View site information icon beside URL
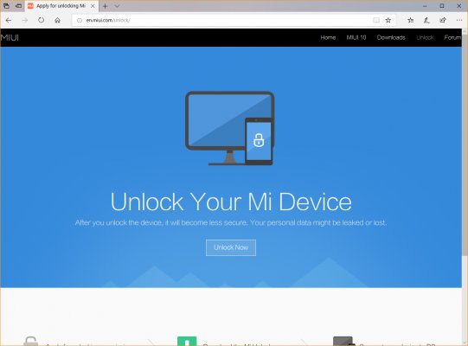The width and height of the screenshot is (468, 346). tap(80, 20)
